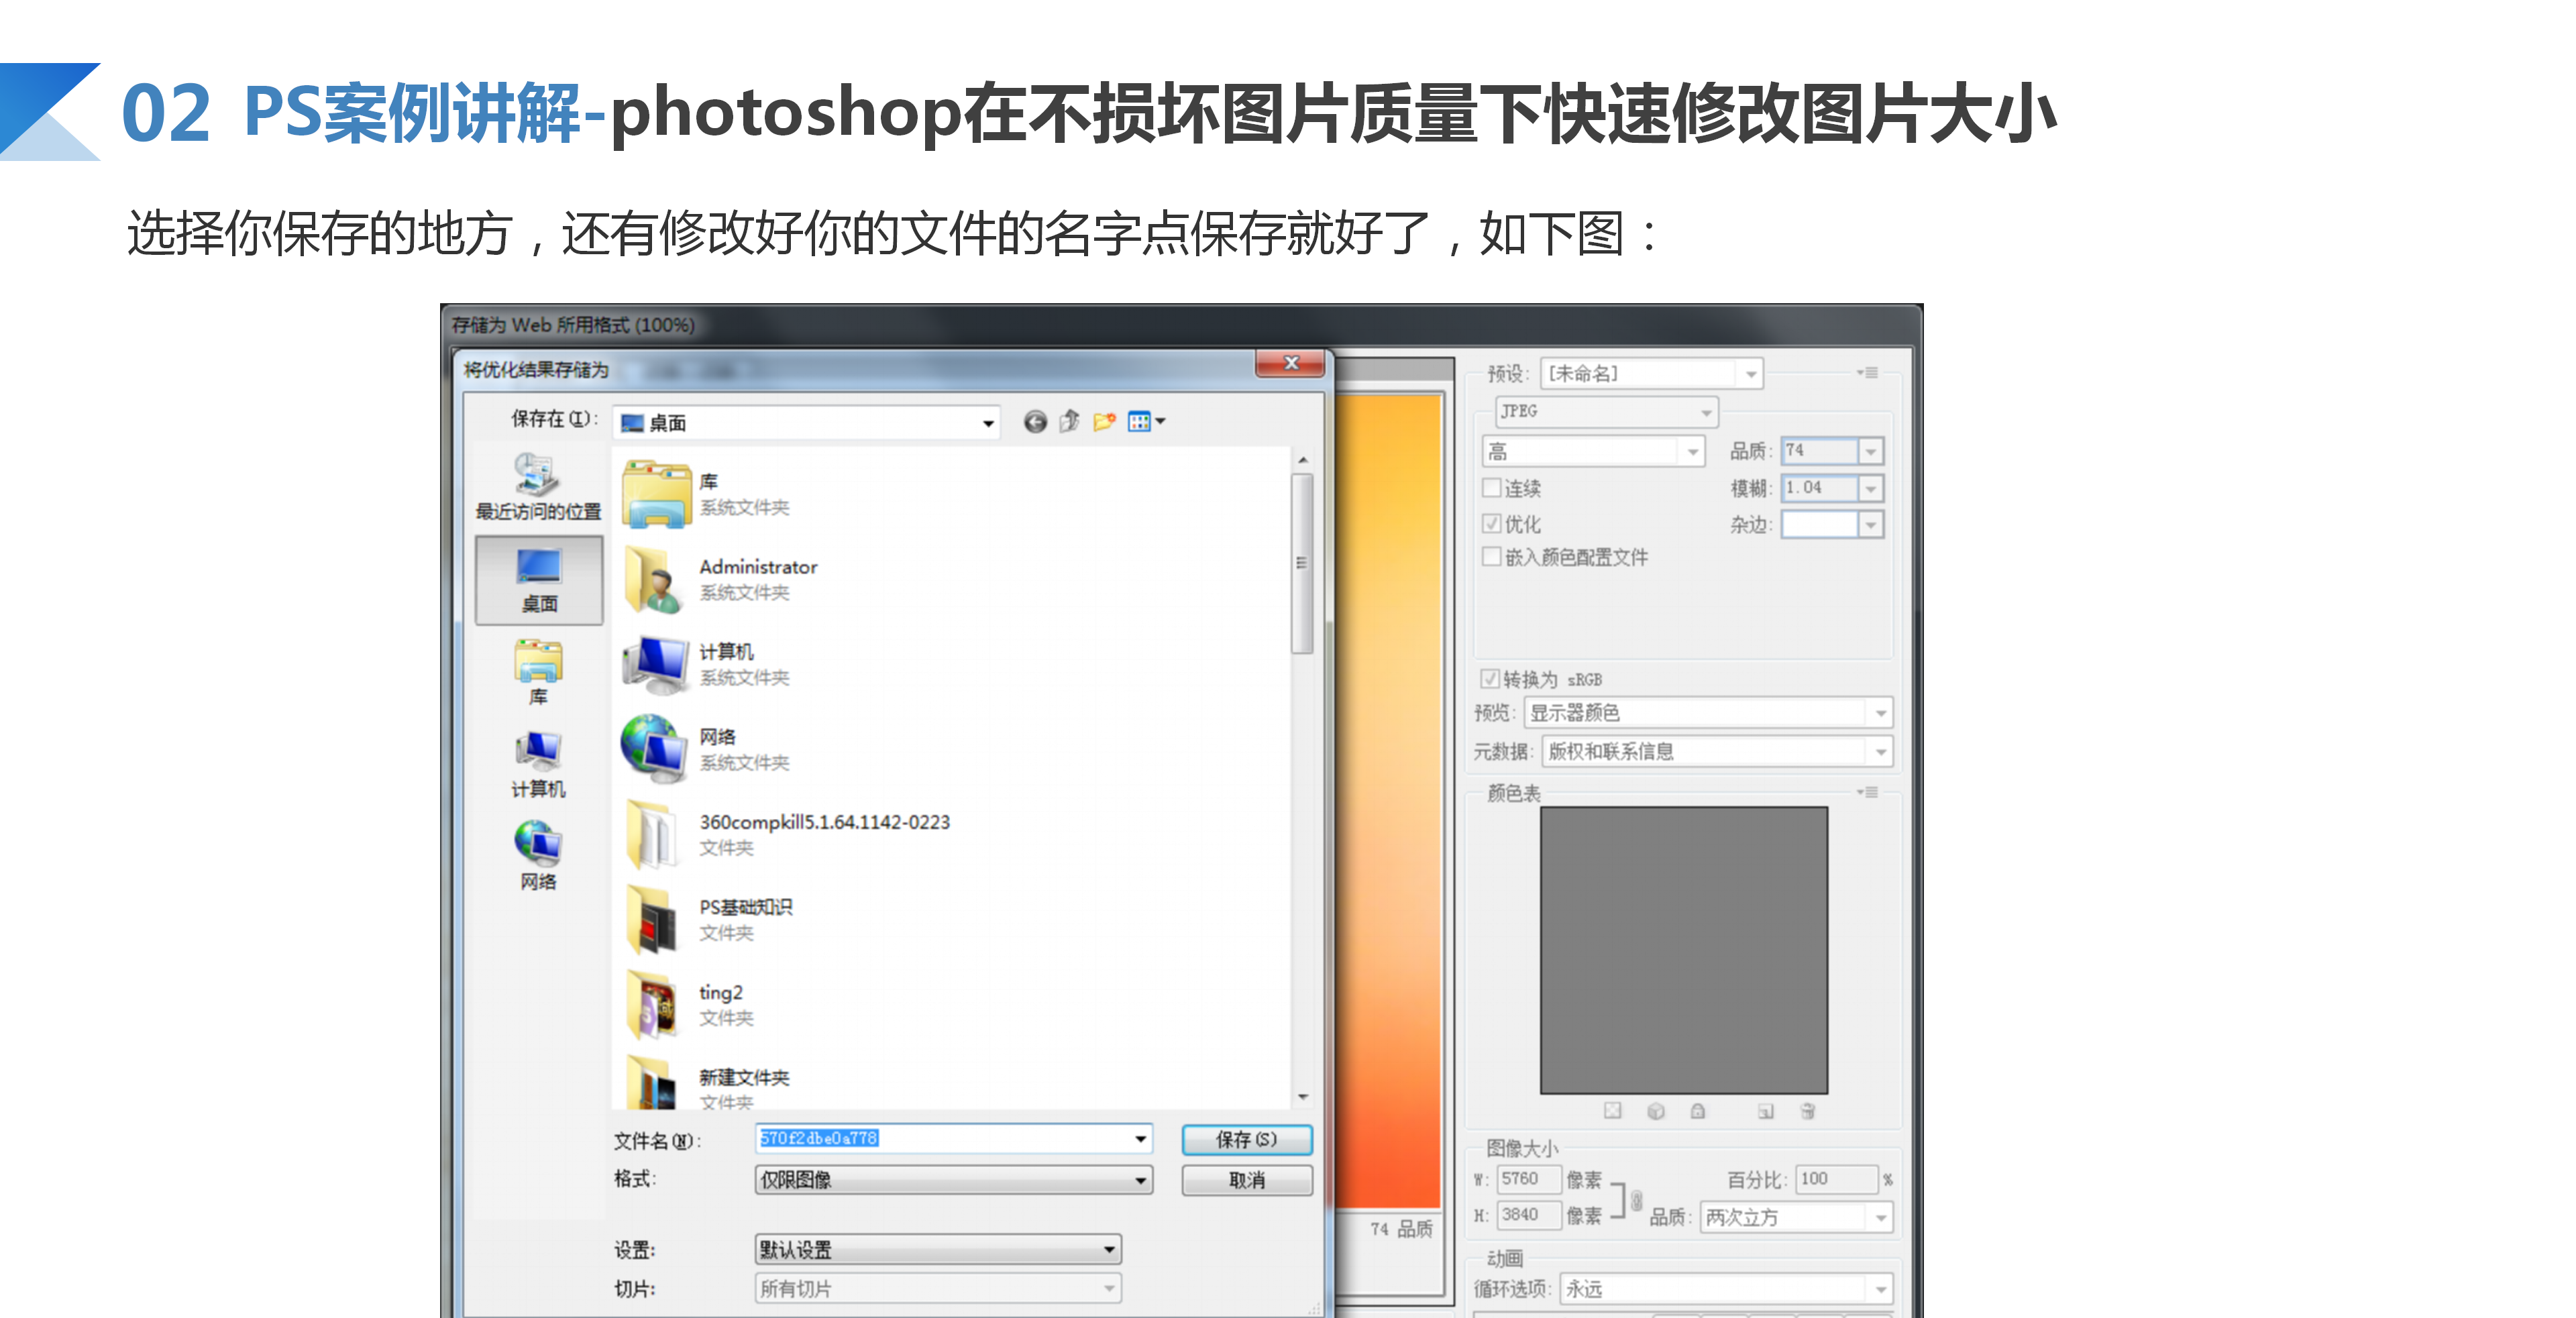The width and height of the screenshot is (2576, 1318).
Task: Click the trash icon under the color table
Action: [x=1808, y=1111]
